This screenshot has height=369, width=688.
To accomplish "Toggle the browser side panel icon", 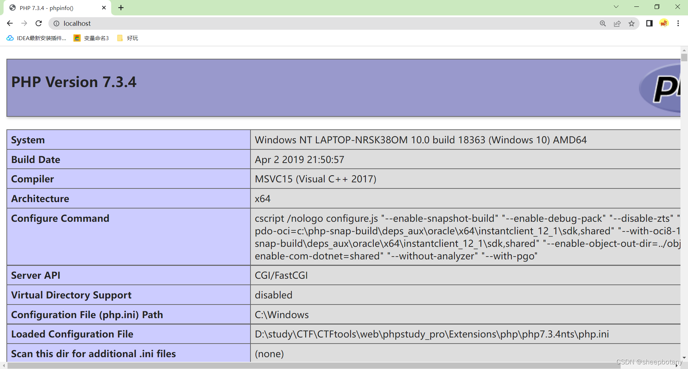I will [649, 23].
